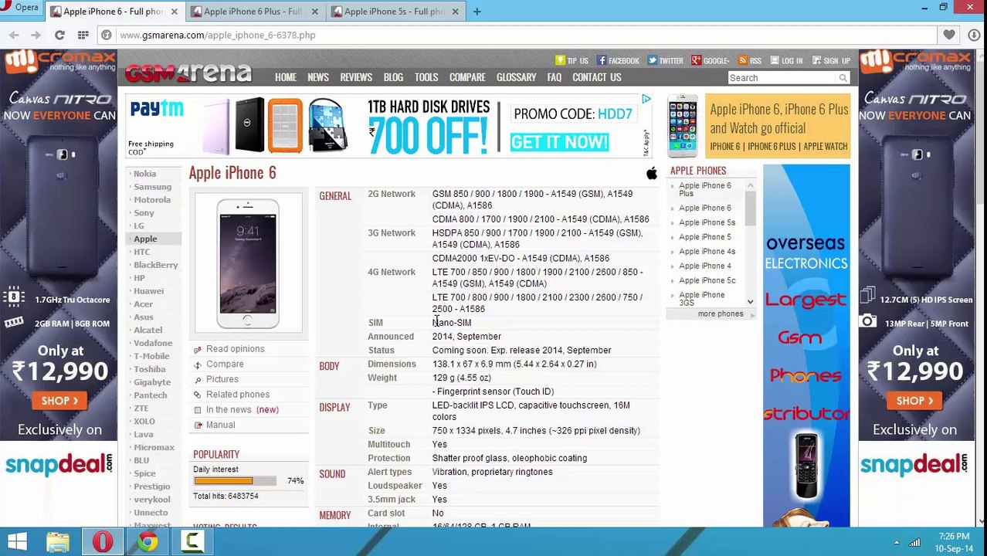The width and height of the screenshot is (987, 556).
Task: Click the Daily interest popularity bar
Action: [x=235, y=481]
